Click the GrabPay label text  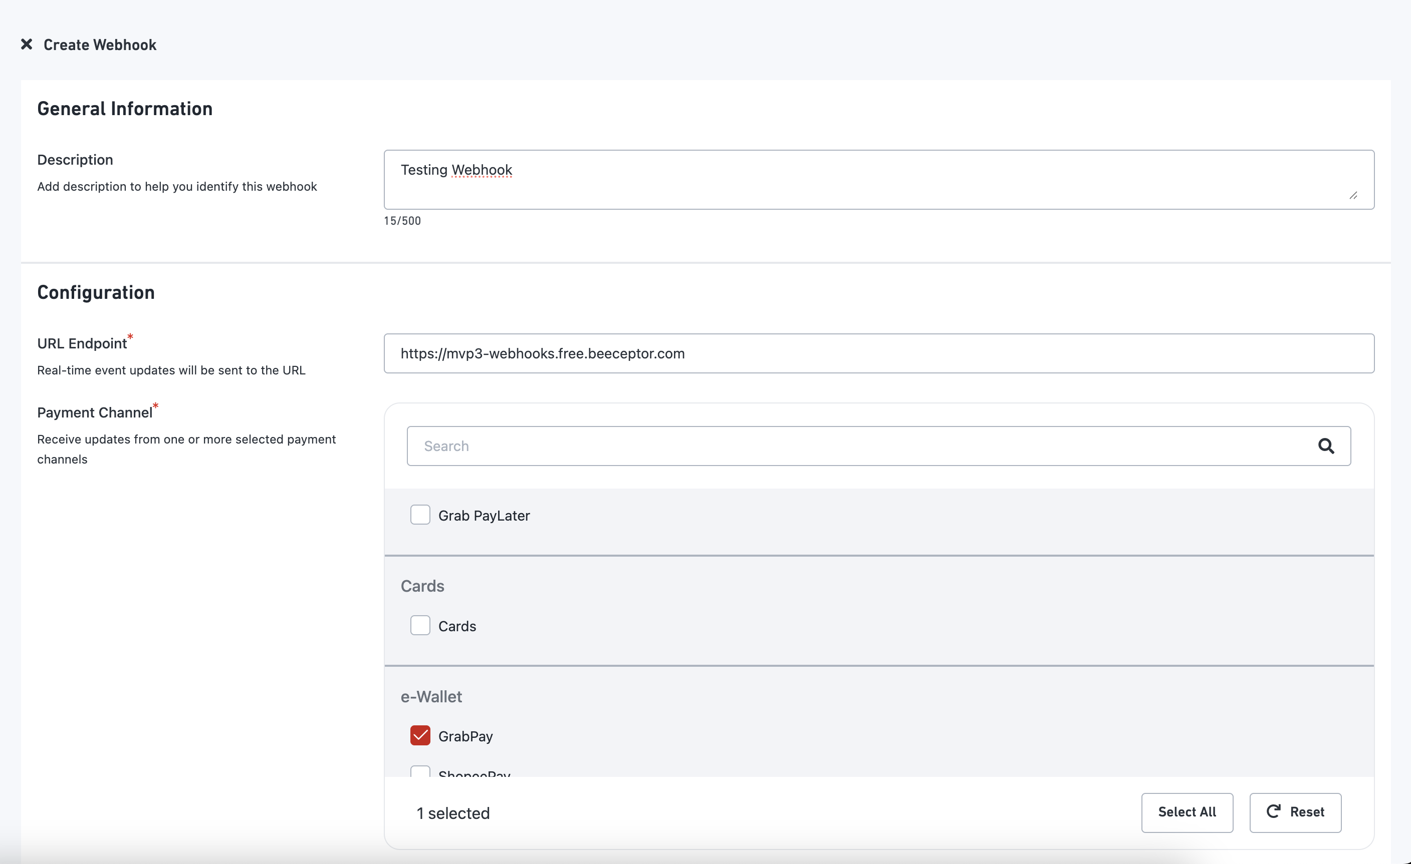tap(465, 736)
